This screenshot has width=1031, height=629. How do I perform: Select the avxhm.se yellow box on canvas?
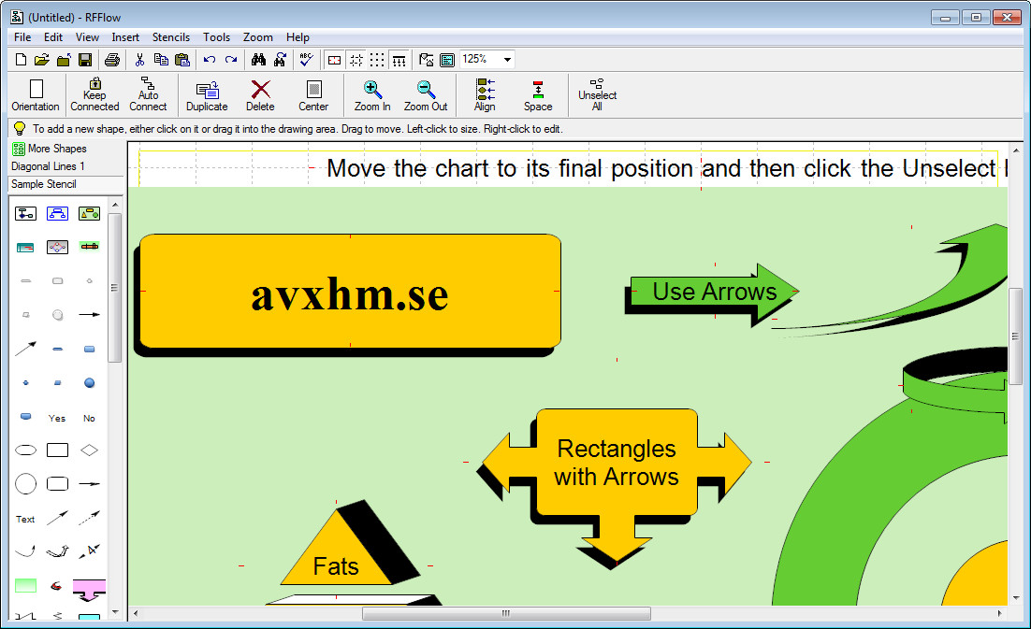click(351, 291)
